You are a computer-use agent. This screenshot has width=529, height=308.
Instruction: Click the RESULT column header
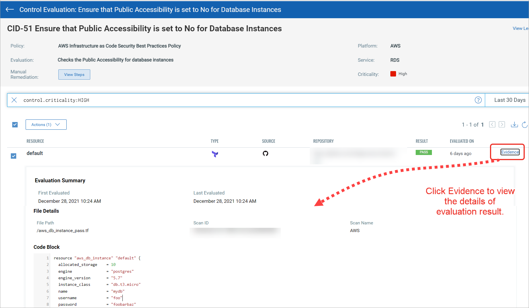pos(422,141)
